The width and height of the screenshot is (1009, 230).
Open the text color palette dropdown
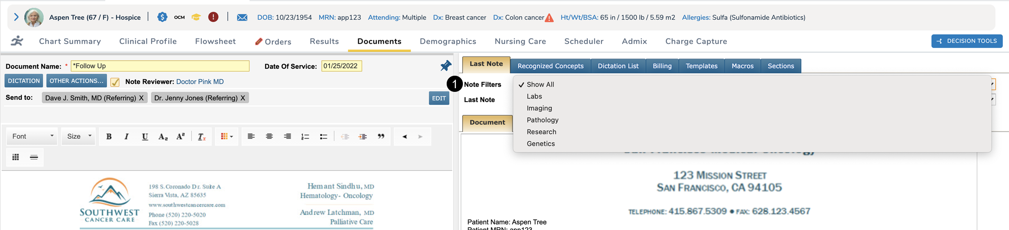pos(227,137)
